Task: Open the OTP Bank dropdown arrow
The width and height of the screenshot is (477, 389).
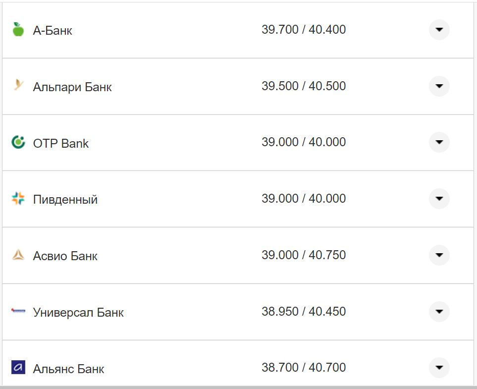Action: coord(439,142)
